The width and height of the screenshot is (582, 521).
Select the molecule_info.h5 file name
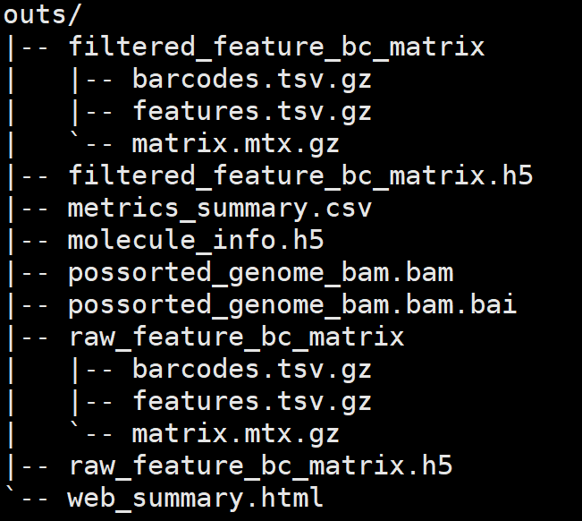click(195, 240)
